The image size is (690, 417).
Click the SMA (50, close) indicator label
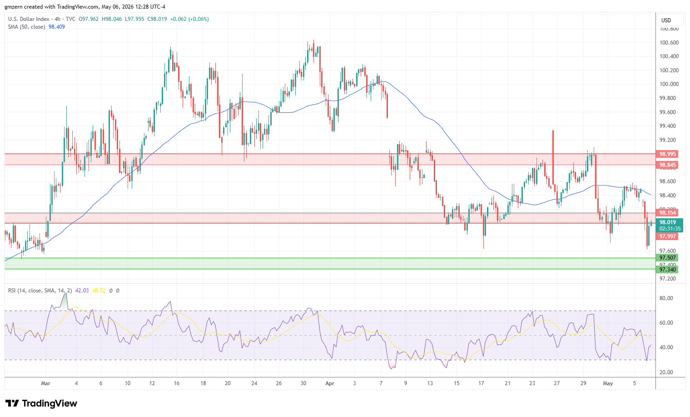(26, 27)
